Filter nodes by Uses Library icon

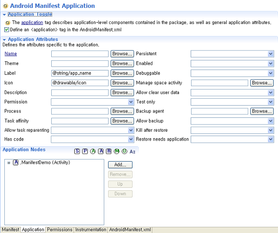click(x=125, y=151)
